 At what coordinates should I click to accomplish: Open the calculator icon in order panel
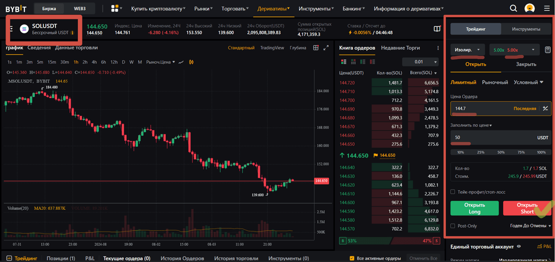[x=548, y=49]
